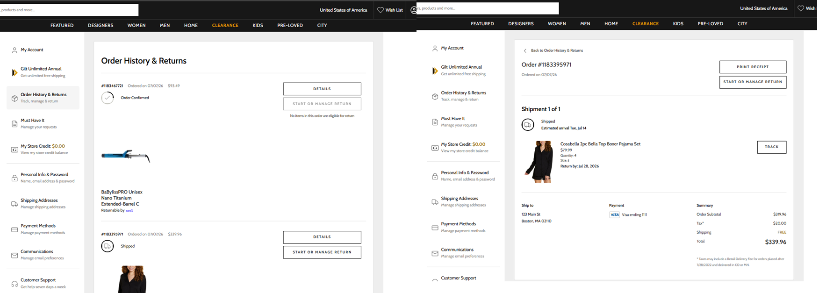Click Visa ending 1111 text
Screen dimensions: 833x293
click(634, 215)
